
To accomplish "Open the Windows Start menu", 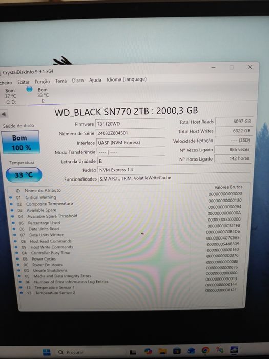I will [47, 352].
